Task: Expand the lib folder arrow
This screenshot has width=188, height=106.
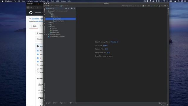Action: (x=50, y=15)
